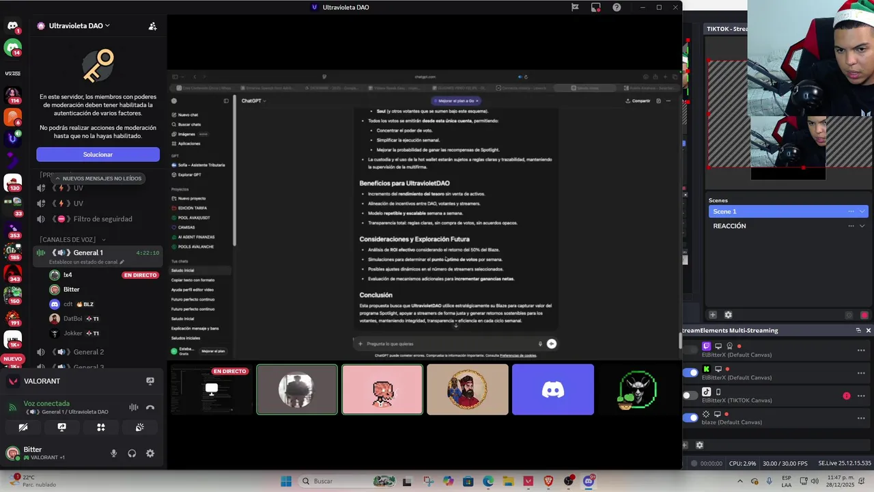Disconnect from voice channel with hang-up icon
The height and width of the screenshot is (492, 874).
click(x=150, y=407)
